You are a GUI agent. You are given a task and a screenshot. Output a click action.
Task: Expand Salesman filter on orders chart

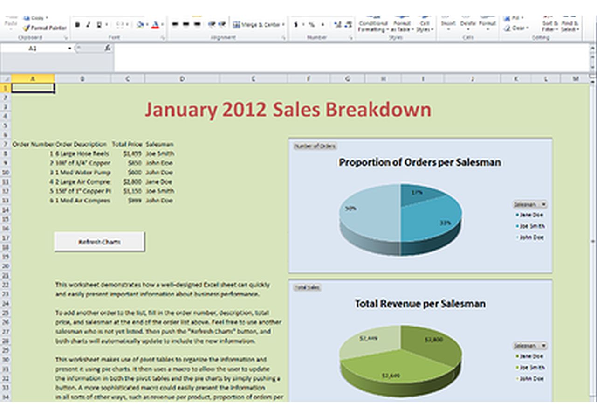[x=543, y=204]
